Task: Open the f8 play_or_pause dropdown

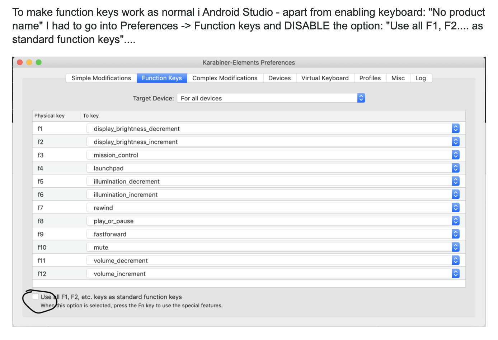Action: tap(455, 221)
